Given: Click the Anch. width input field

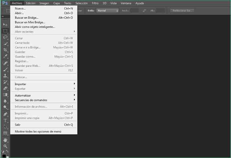Looking at the screenshot, I should [134, 11].
